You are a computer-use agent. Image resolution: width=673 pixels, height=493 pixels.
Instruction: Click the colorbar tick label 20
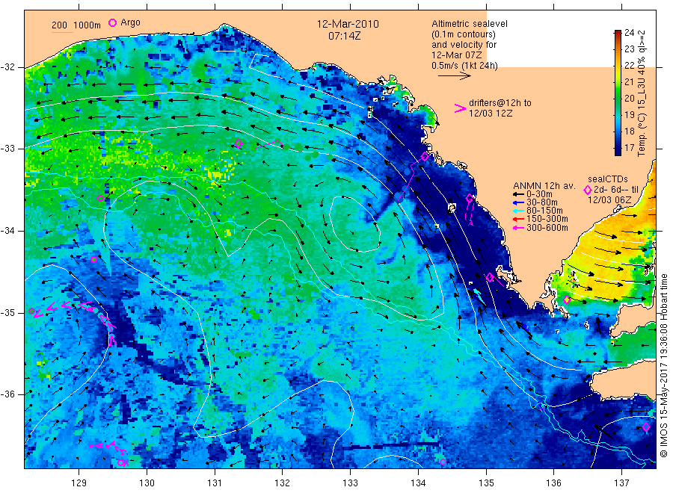[x=629, y=98]
